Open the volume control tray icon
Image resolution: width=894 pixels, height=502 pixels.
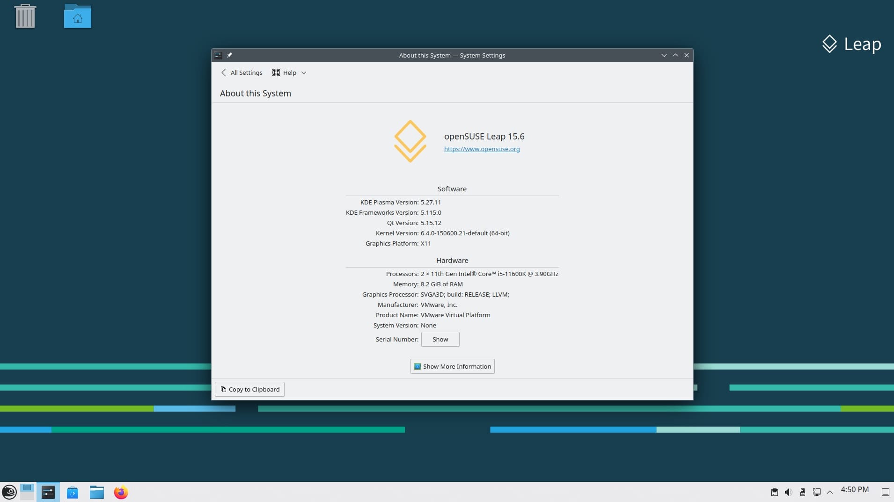pyautogui.click(x=788, y=492)
